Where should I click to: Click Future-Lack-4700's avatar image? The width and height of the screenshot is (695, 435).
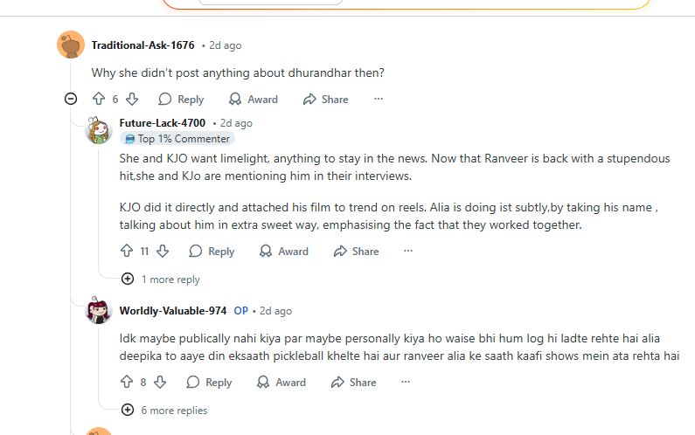tap(99, 130)
